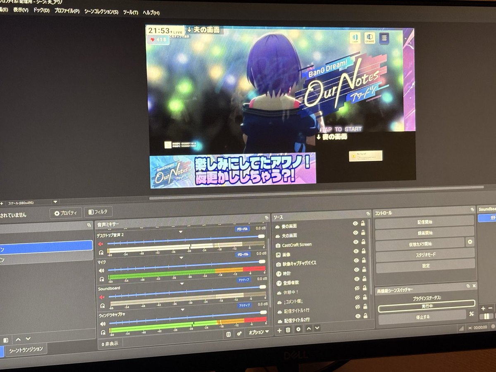Toggle headphone monitoring for Soundboard channel
Screen dimensions: 496x372
coord(102,305)
